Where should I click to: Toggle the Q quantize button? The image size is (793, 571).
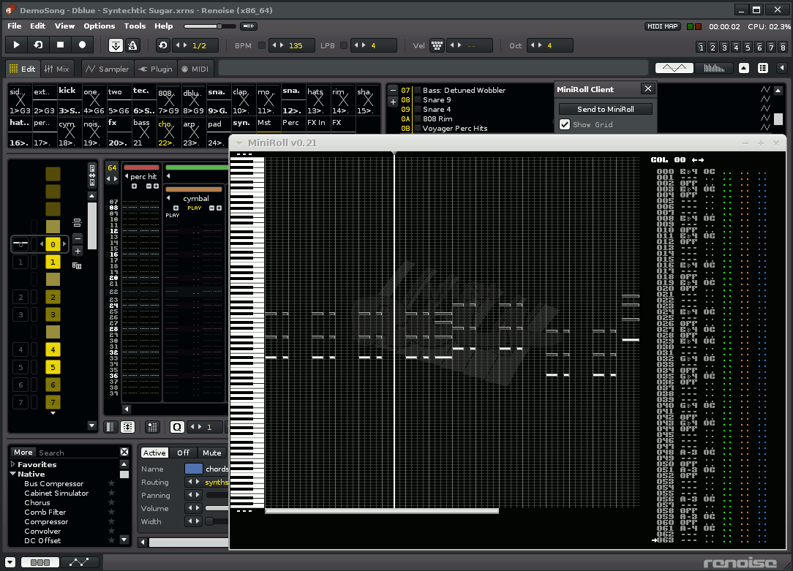click(177, 427)
